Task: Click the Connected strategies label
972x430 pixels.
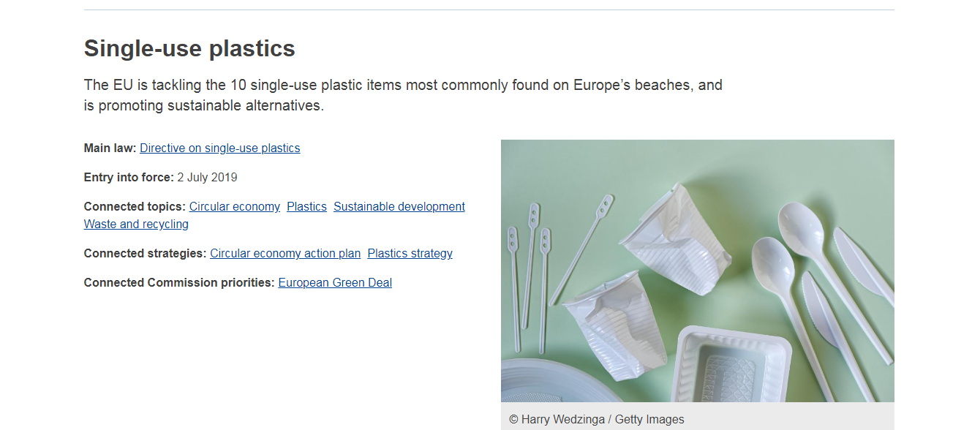Action: (x=145, y=254)
